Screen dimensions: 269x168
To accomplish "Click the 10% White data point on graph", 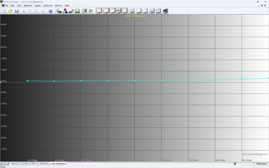I will [x=27, y=81].
